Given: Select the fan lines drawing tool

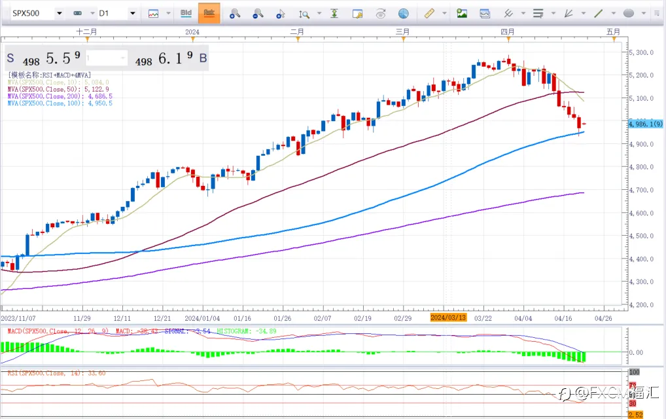Looking at the screenshot, I should point(569,14).
